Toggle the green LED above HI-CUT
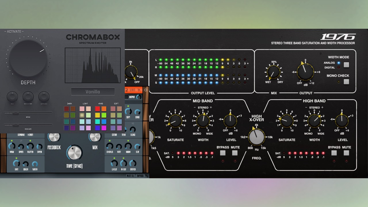Image resolution: width=368 pixels, height=207 pixels. pos(123,158)
